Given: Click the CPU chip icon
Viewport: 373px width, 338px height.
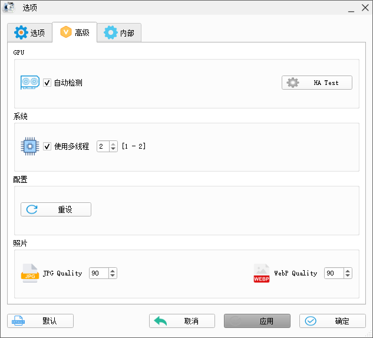Looking at the screenshot, I should click(x=30, y=146).
